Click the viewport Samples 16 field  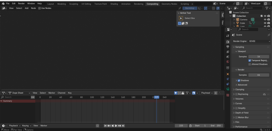pos(259,57)
